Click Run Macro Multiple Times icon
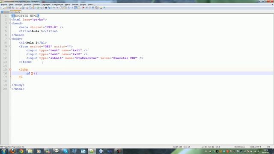This screenshot has width=274, height=154. tap(93, 8)
